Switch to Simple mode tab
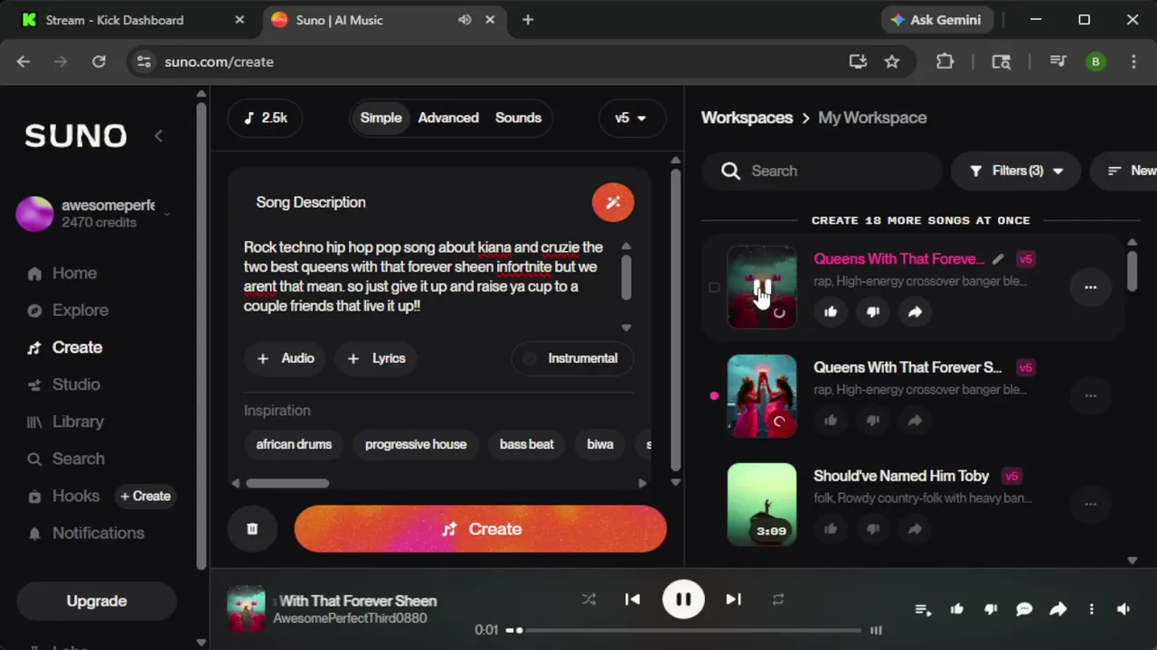Viewport: 1157px width, 650px height. point(381,117)
